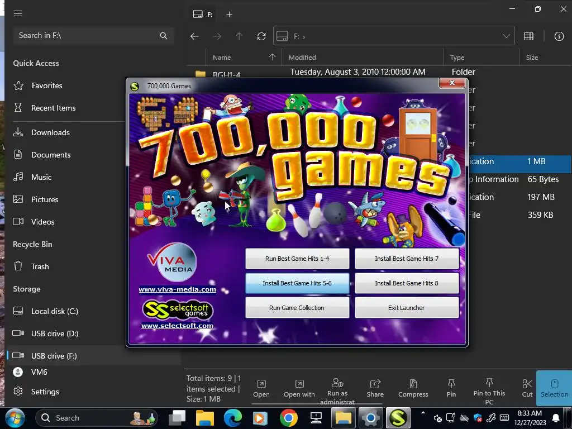Click search magnifier icon in Search box
Image resolution: width=572 pixels, height=429 pixels.
[x=164, y=36]
